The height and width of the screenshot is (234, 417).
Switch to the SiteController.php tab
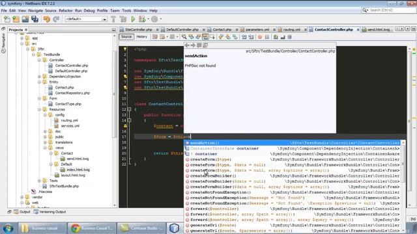(x=138, y=30)
